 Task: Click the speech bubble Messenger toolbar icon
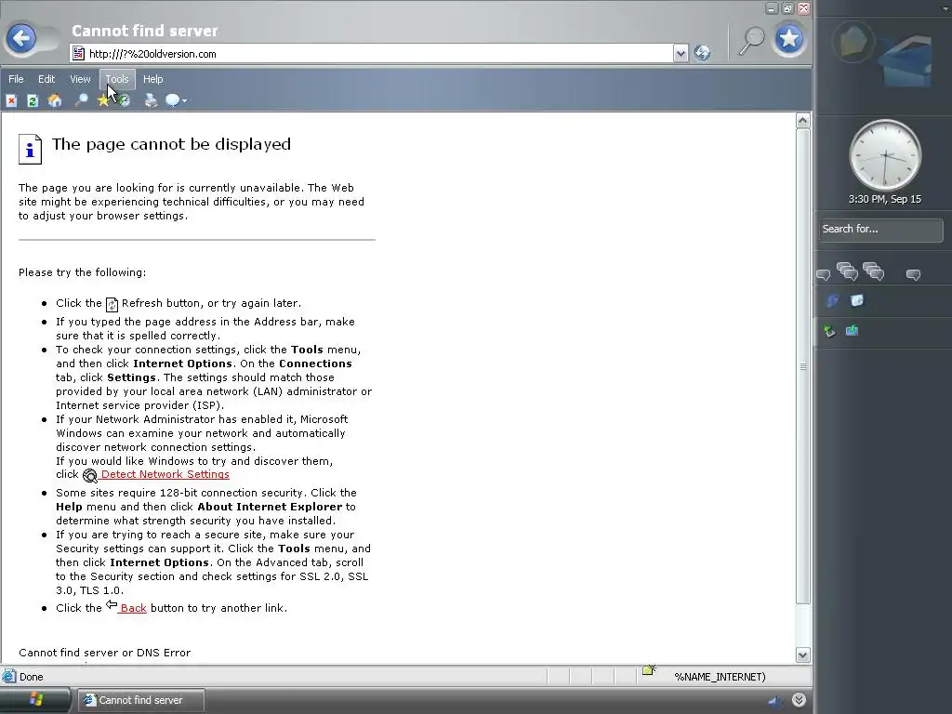[172, 100]
